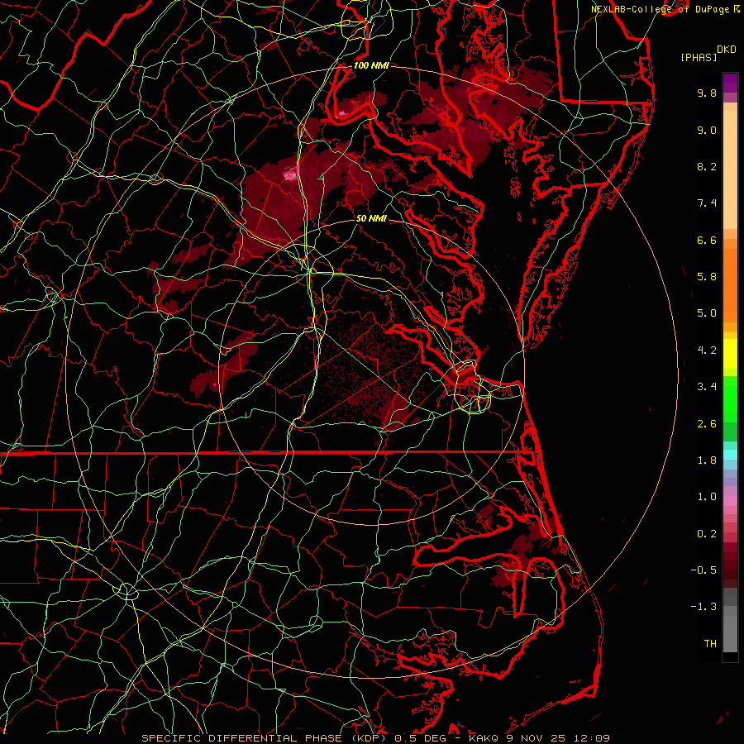Click the "50 NMI" range ring label
Screen dimensions: 744x744
coord(371,218)
